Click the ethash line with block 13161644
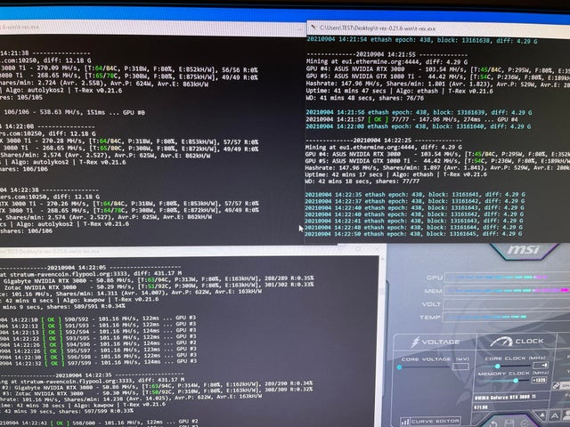Screen dimensions: 570x427 pyautogui.click(x=413, y=228)
